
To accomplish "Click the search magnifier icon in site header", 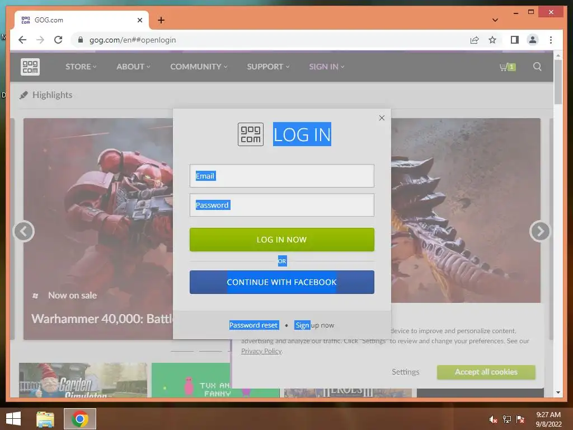I will 537,67.
